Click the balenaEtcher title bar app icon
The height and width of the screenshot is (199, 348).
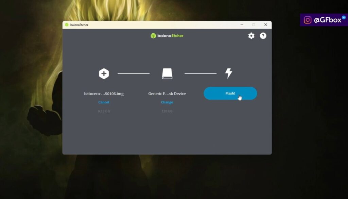(x=67, y=24)
